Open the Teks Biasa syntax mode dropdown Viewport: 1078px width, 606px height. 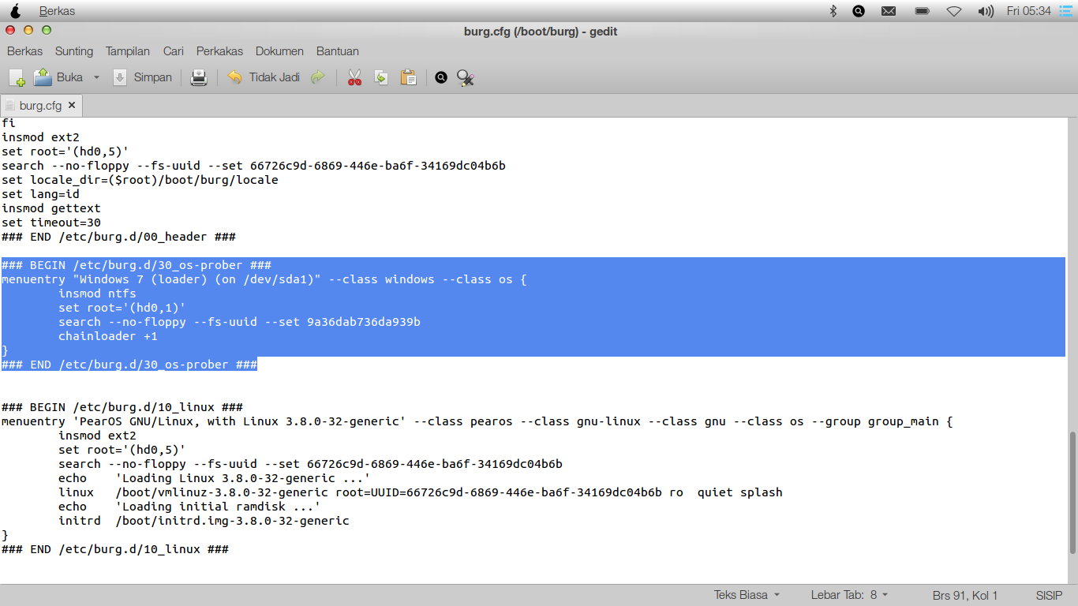[x=747, y=595]
